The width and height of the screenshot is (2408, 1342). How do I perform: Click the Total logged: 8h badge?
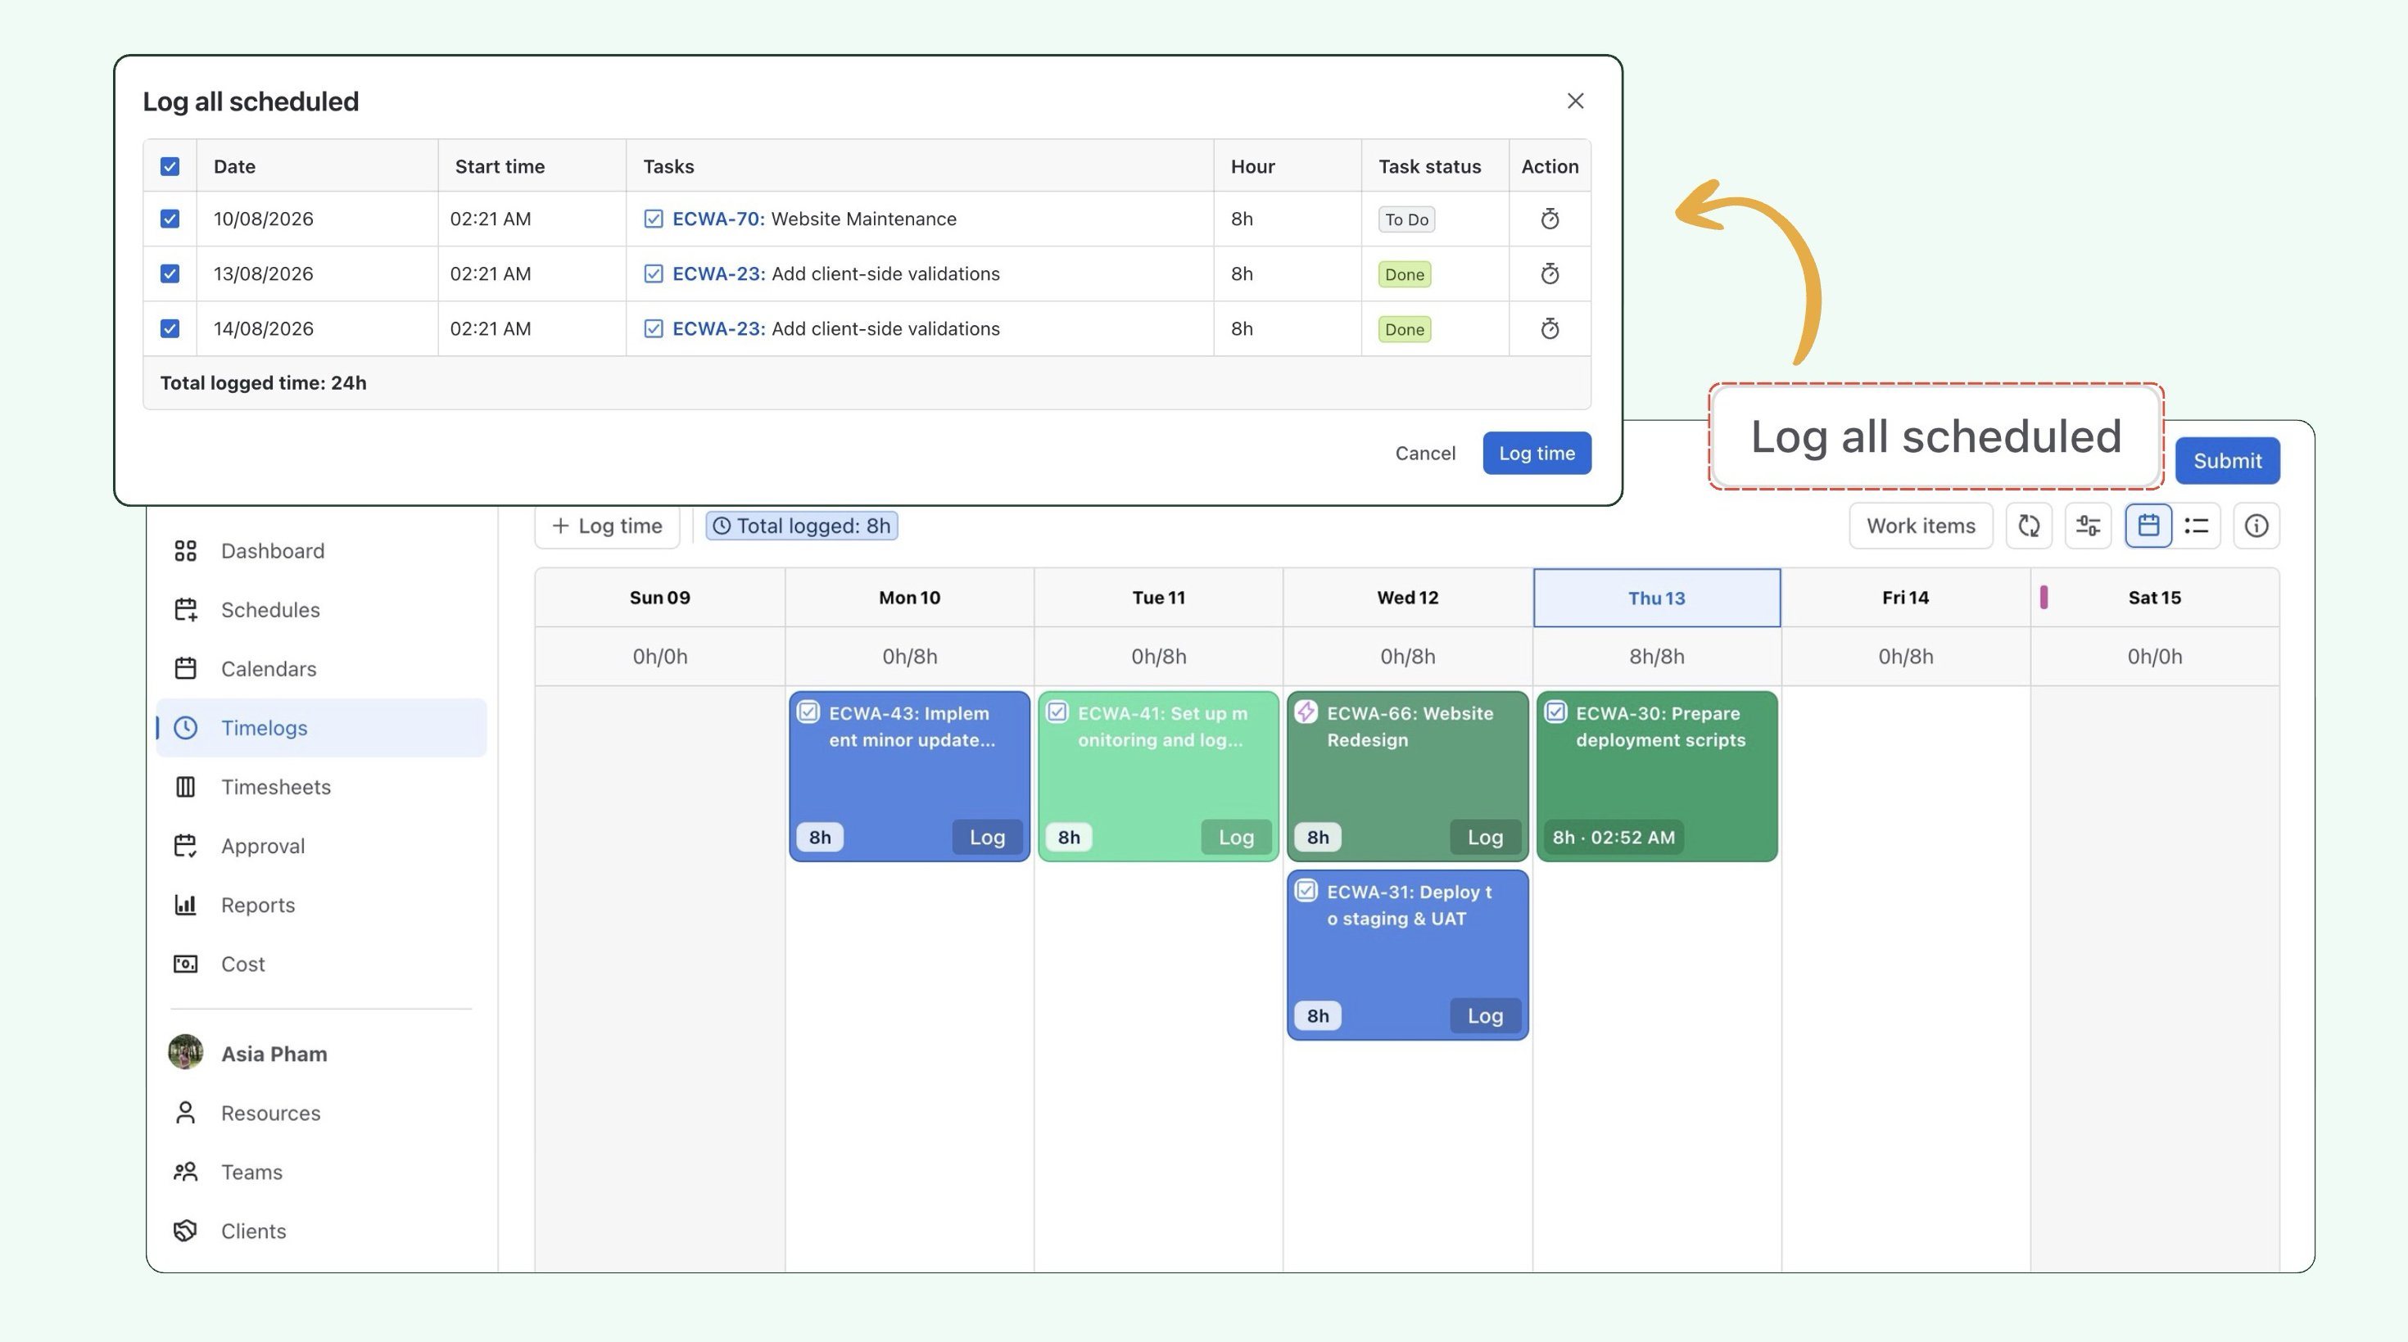(801, 526)
